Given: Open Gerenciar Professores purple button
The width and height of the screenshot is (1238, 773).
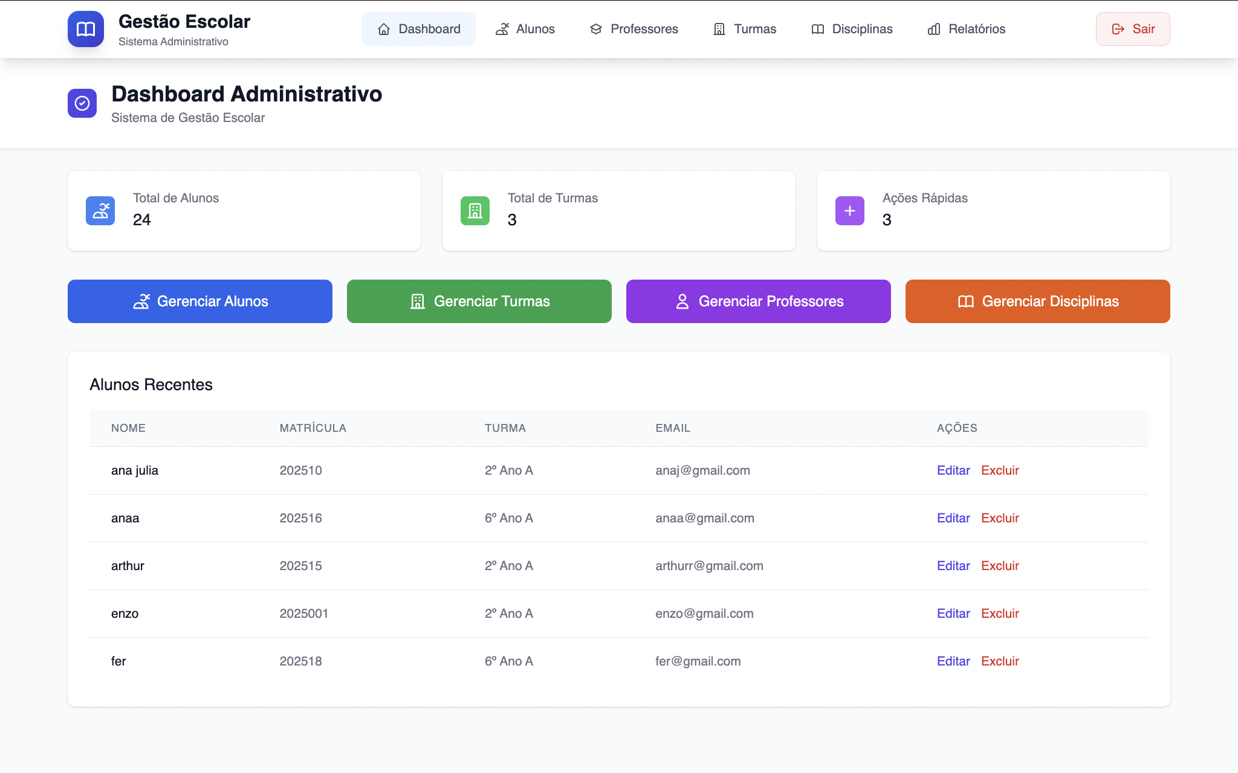Looking at the screenshot, I should click(758, 301).
